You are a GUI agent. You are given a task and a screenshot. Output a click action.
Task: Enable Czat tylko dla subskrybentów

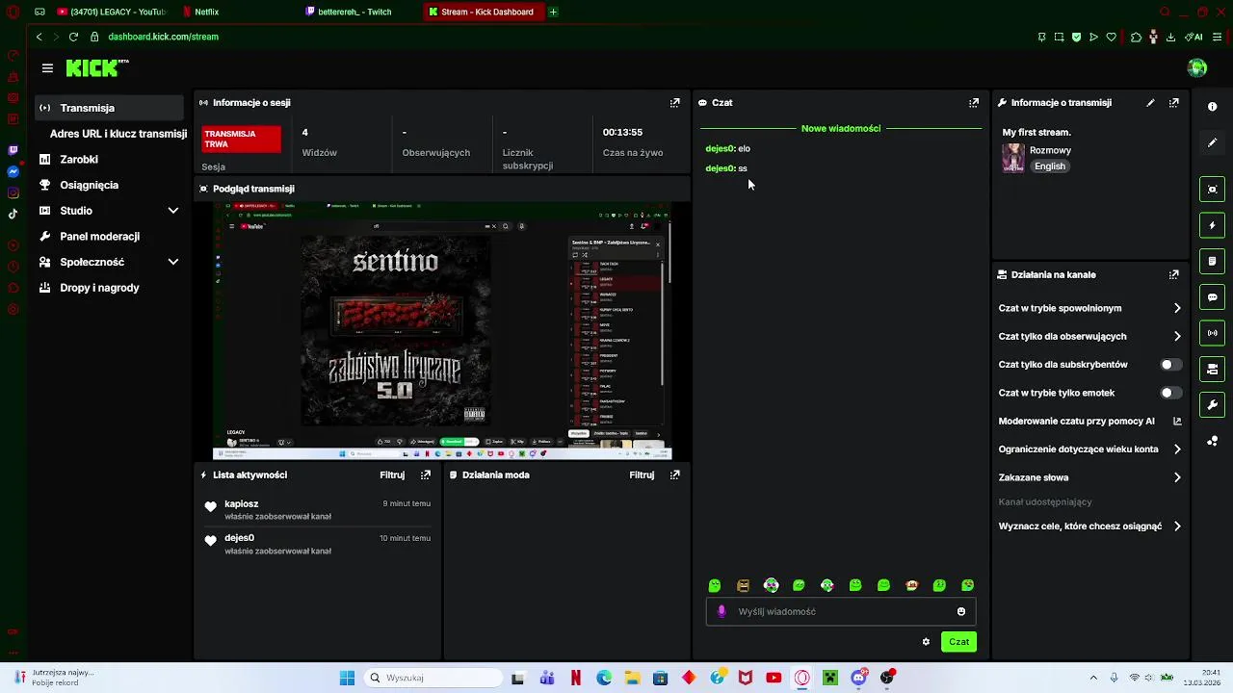[1170, 365]
